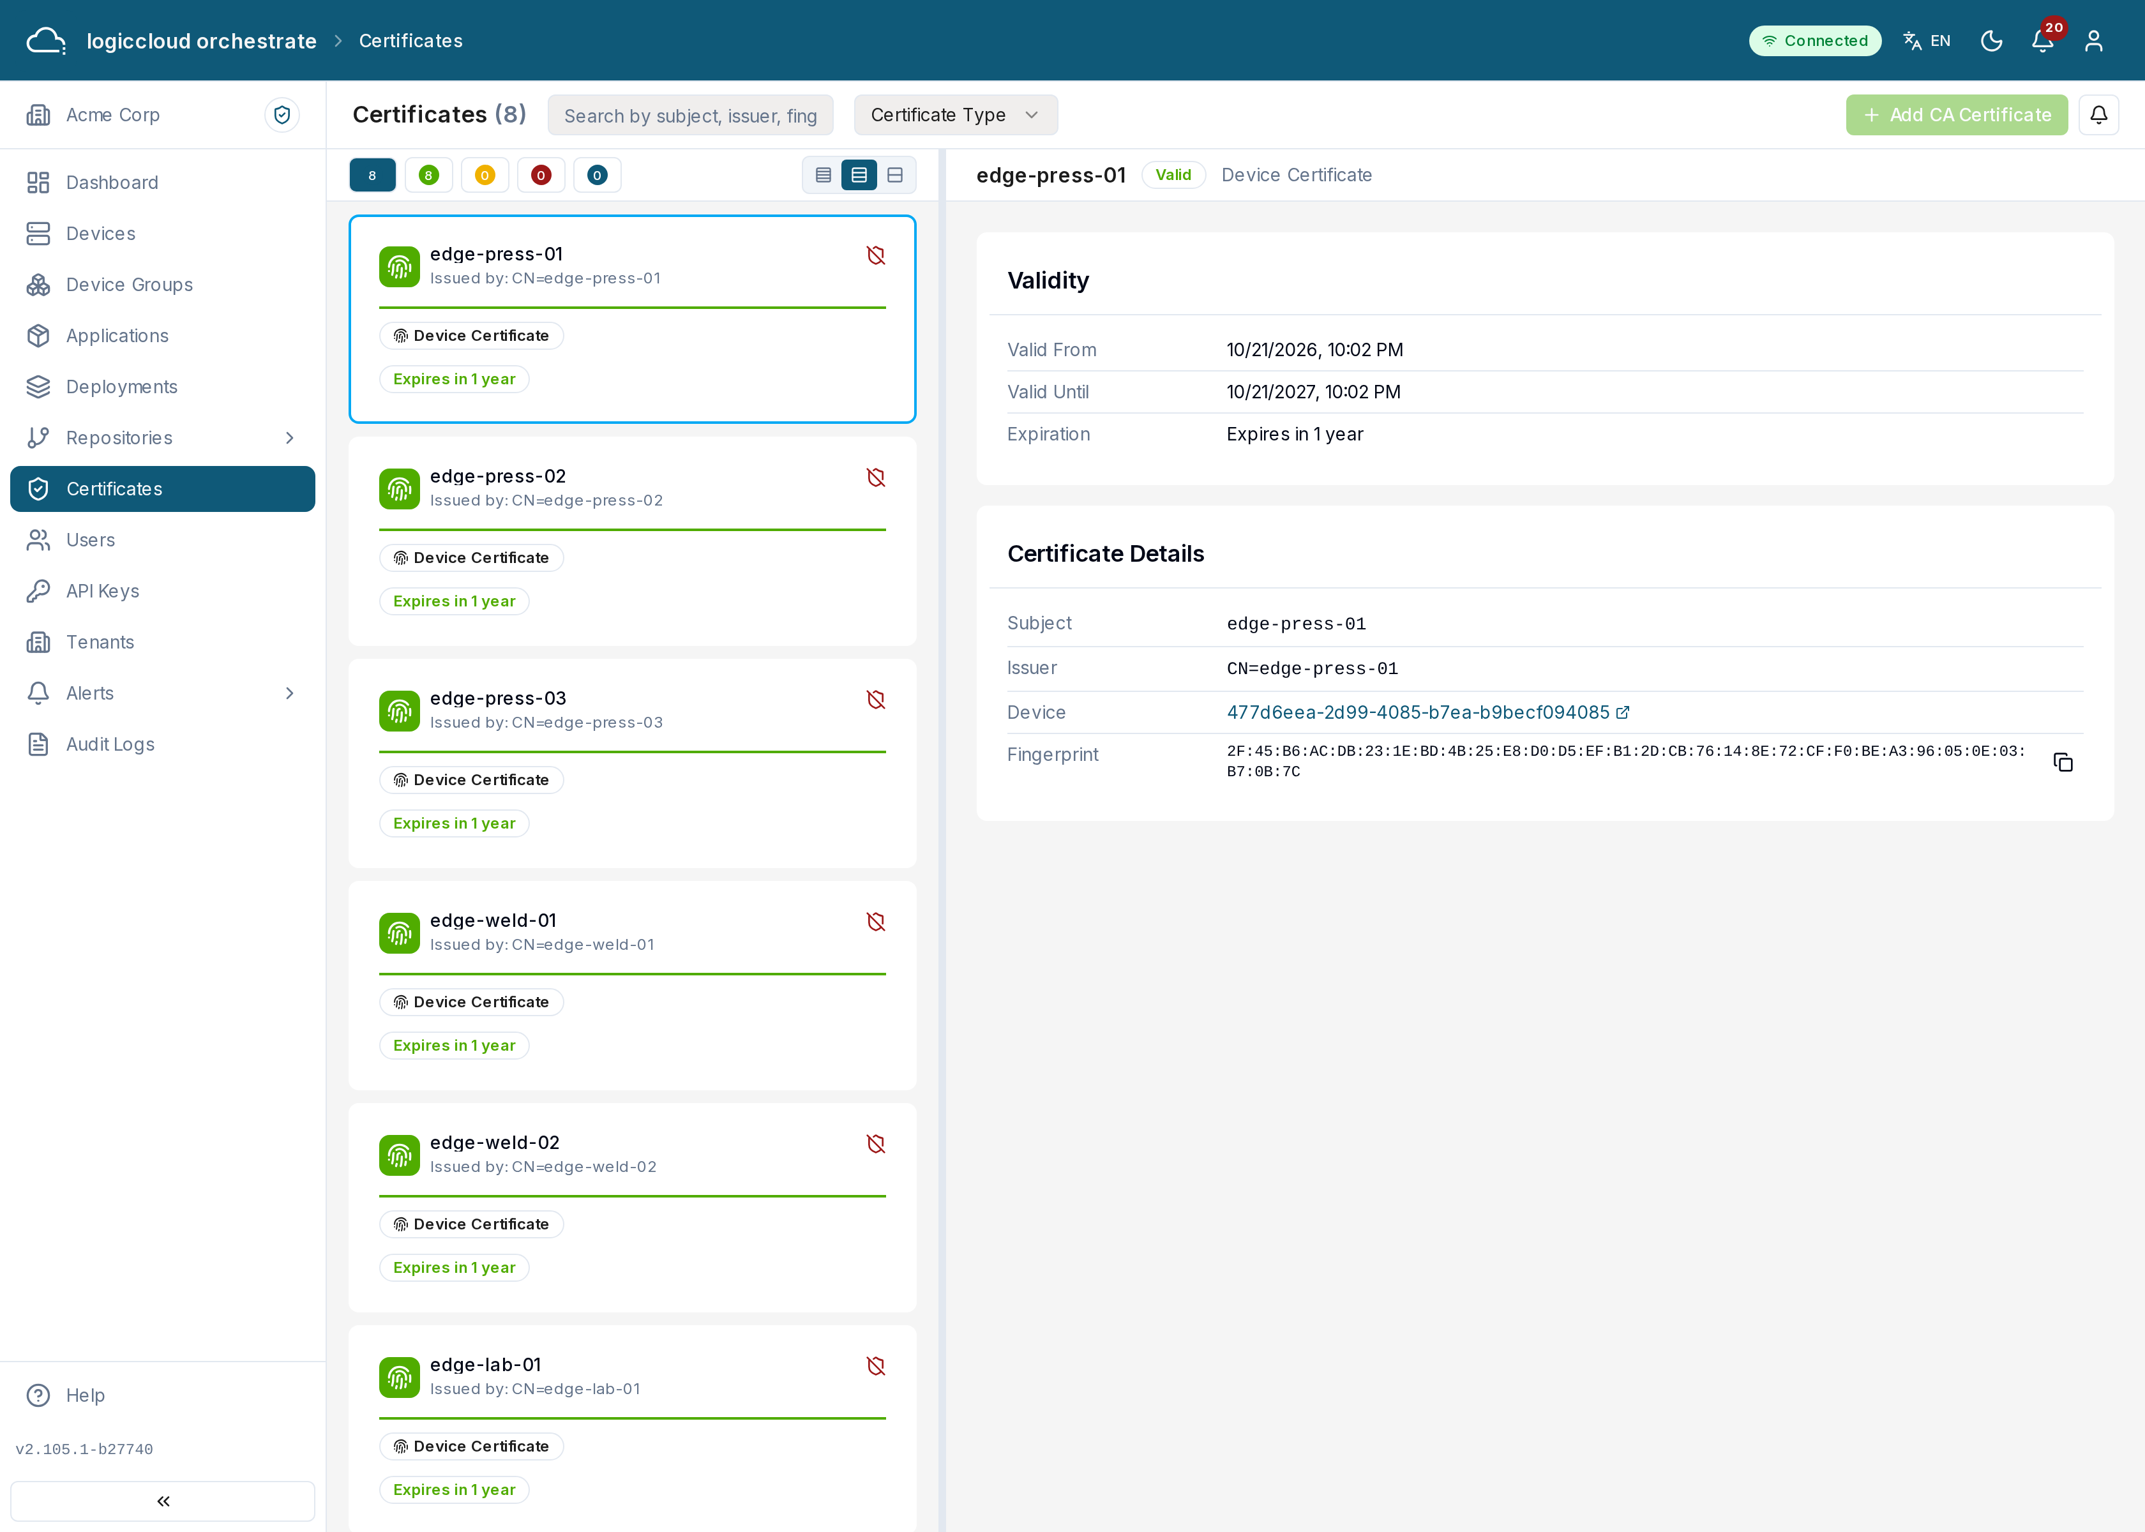Viewport: 2145px width, 1532px height.
Task: Collapse the sidebar with double chevron
Action: [x=163, y=1501]
